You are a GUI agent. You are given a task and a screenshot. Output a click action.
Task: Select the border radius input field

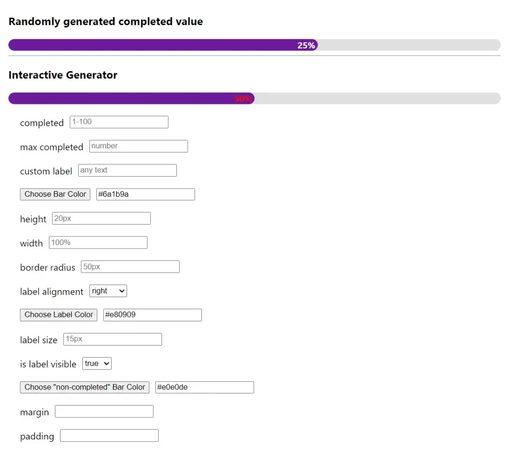pos(130,267)
